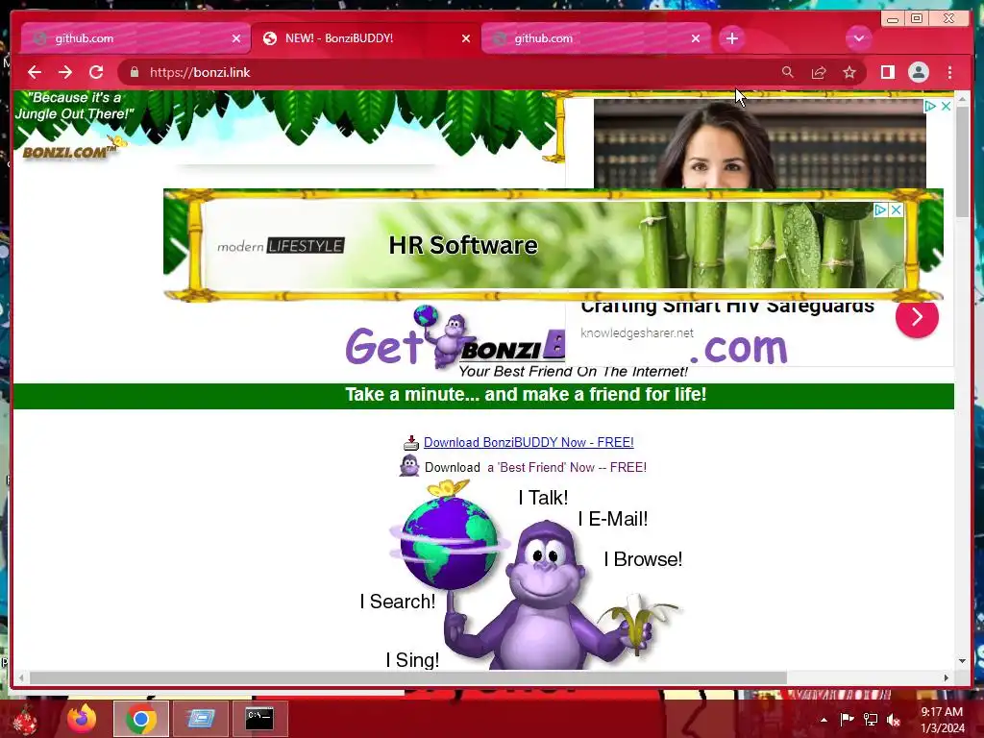Click the scroll down arrow
The height and width of the screenshot is (738, 984).
point(962,661)
